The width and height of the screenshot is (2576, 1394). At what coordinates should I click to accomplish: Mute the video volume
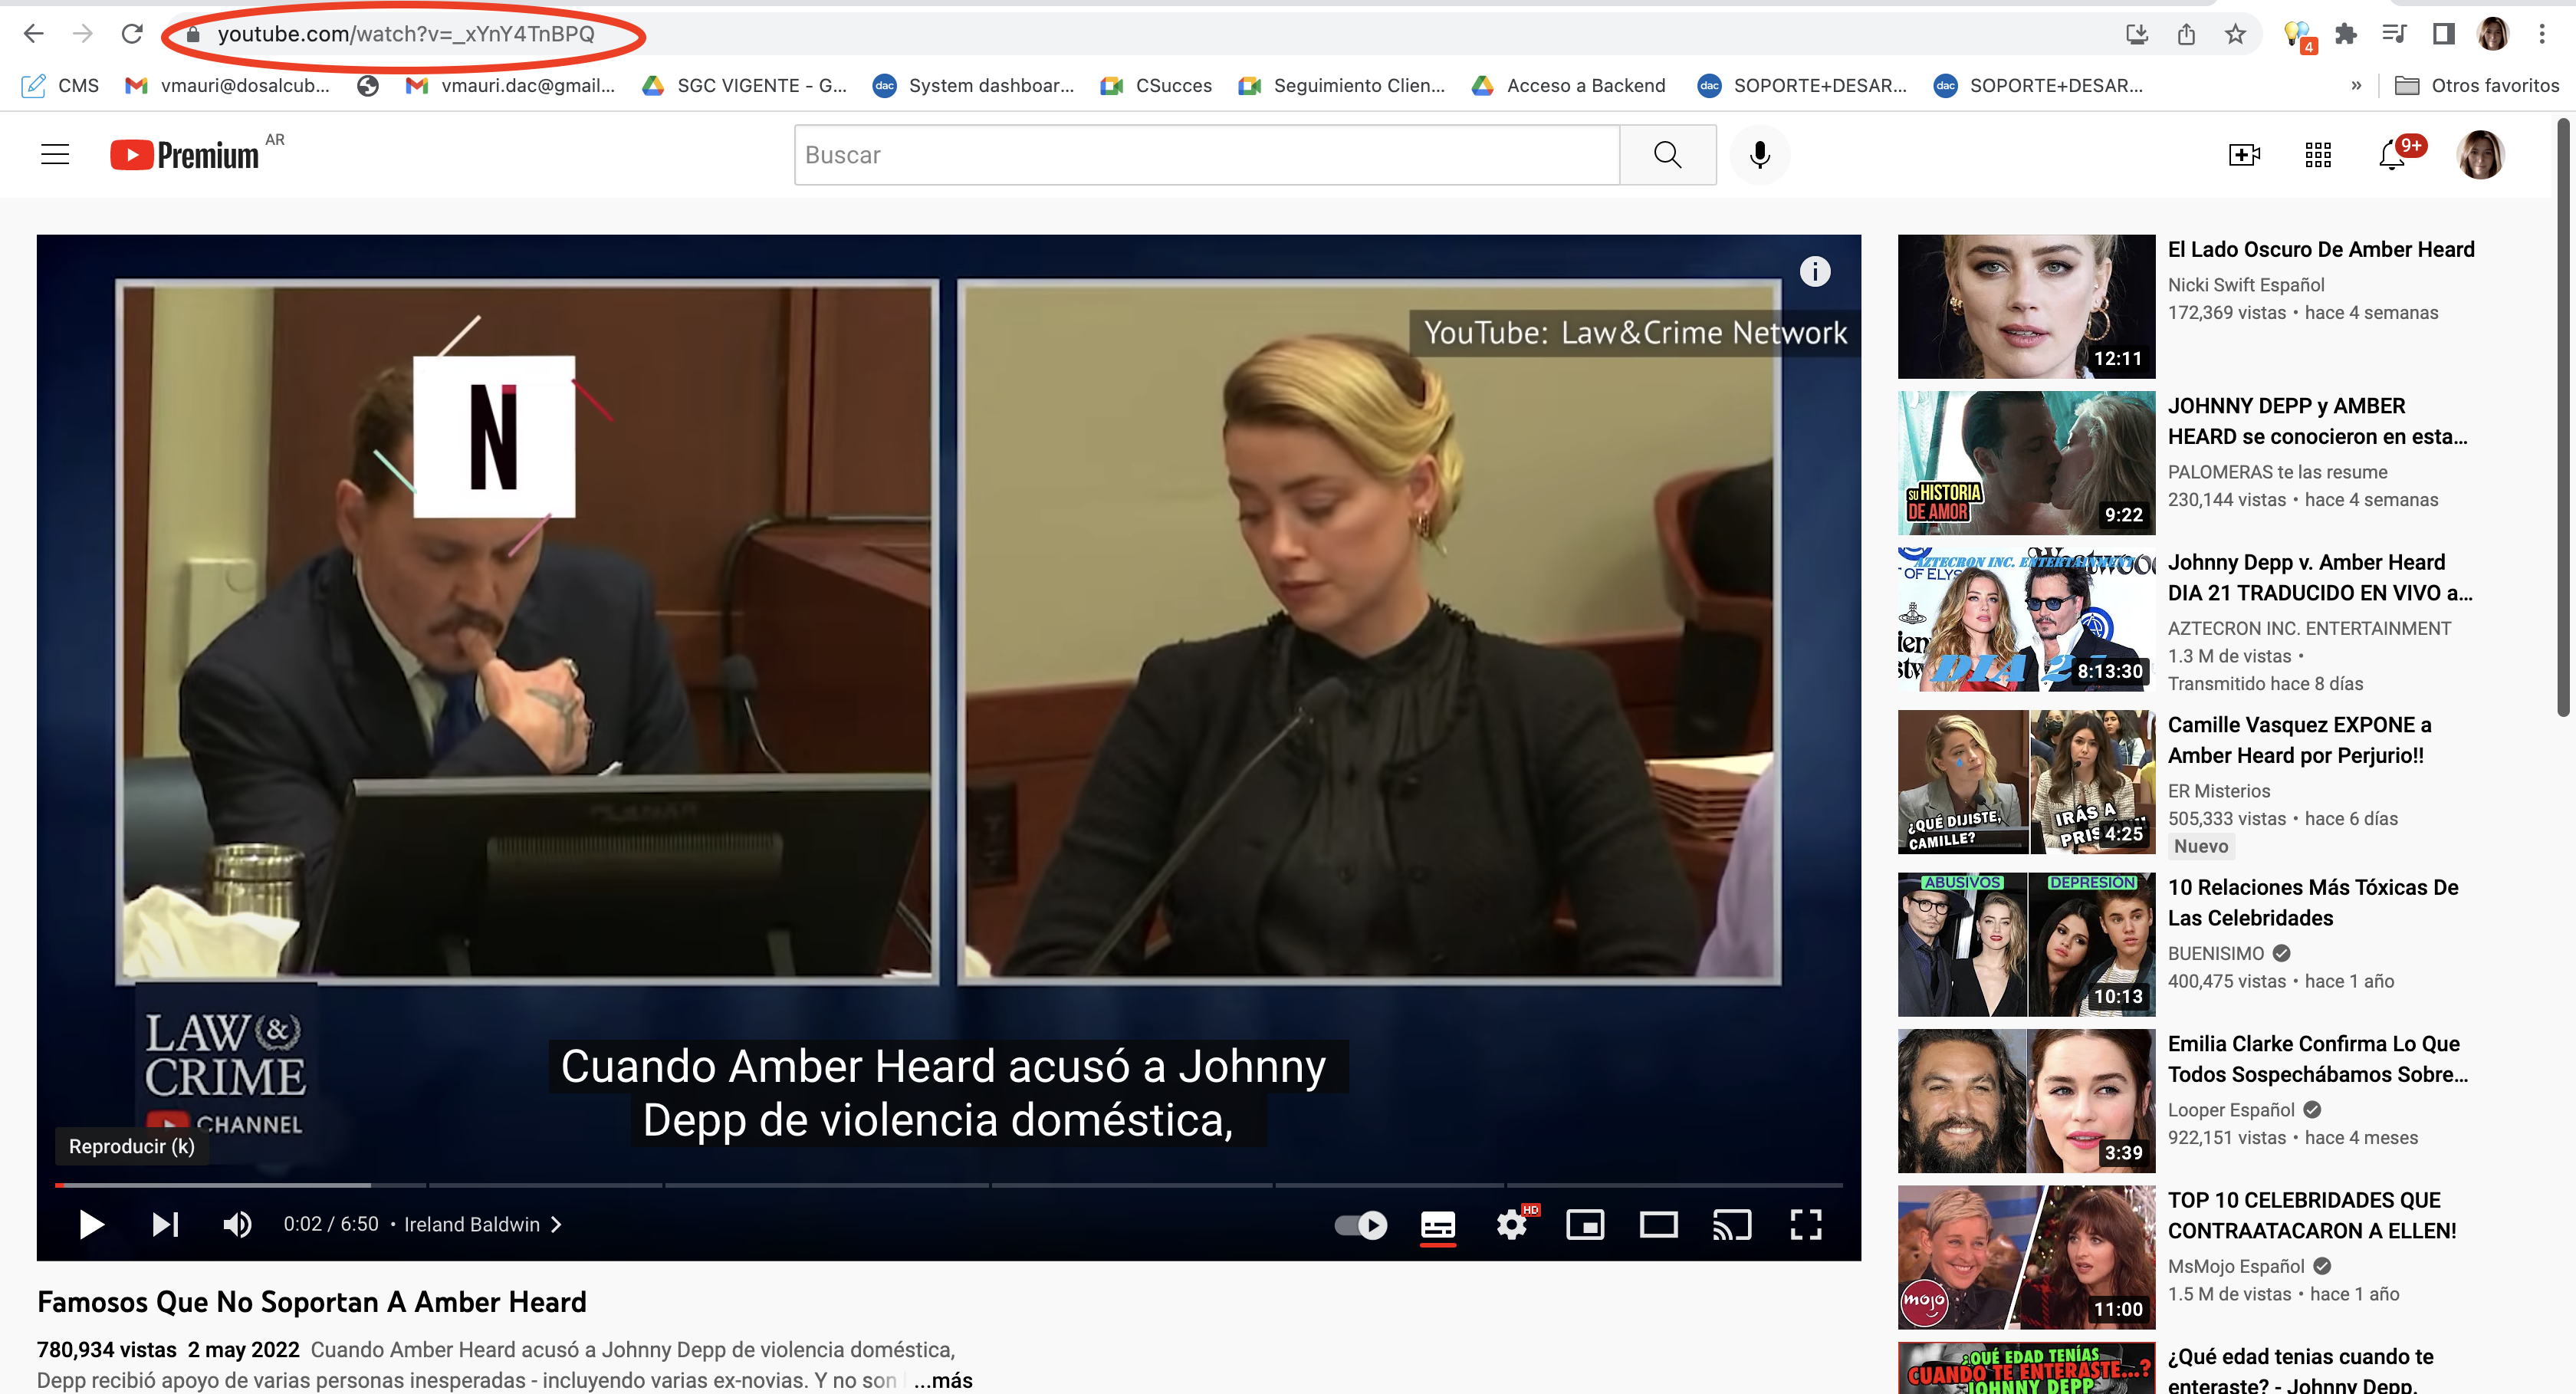237,1224
